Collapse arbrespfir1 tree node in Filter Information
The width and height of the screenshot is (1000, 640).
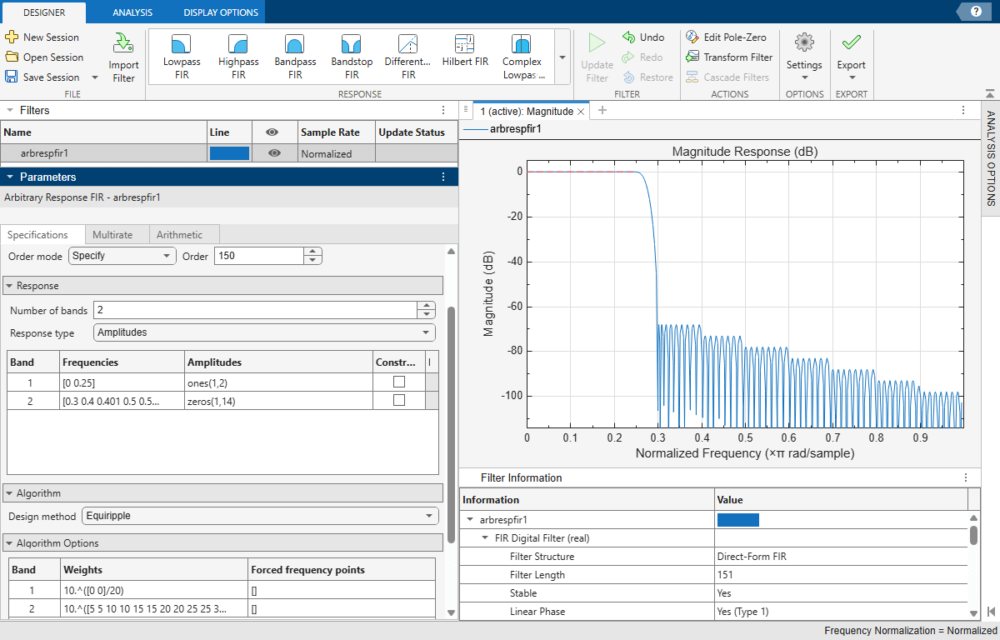[470, 520]
